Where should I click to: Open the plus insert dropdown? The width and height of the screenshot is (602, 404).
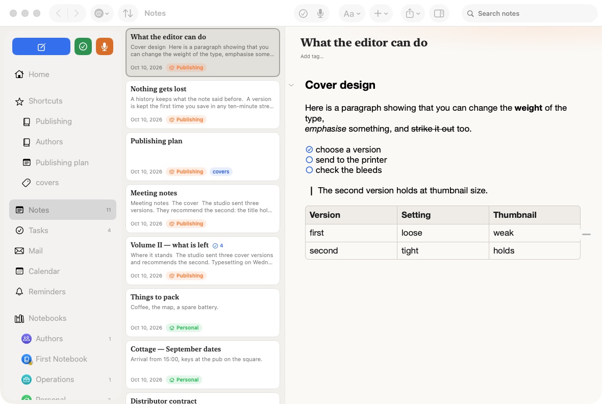click(x=381, y=13)
